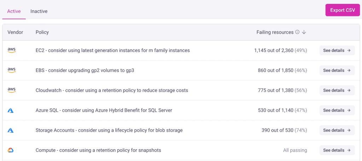The height and width of the screenshot is (161, 362).
Task: Click AWS icon for Cloudwatch policy row
Action: click(12, 90)
